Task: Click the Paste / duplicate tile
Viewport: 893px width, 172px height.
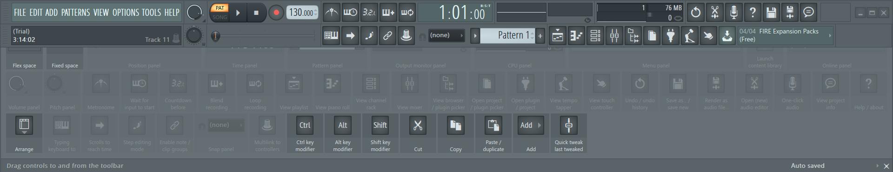Action: pos(493,133)
